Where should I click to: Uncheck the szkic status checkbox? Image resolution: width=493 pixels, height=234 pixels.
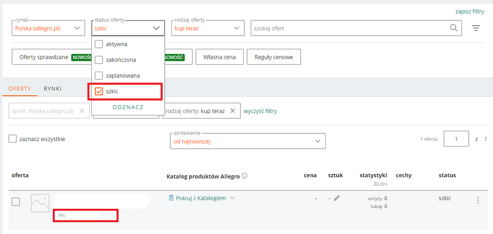coord(99,91)
